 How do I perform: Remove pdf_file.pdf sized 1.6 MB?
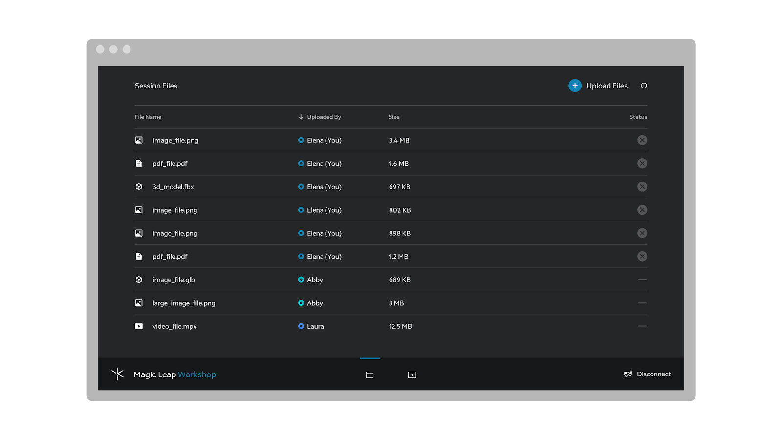tap(642, 163)
